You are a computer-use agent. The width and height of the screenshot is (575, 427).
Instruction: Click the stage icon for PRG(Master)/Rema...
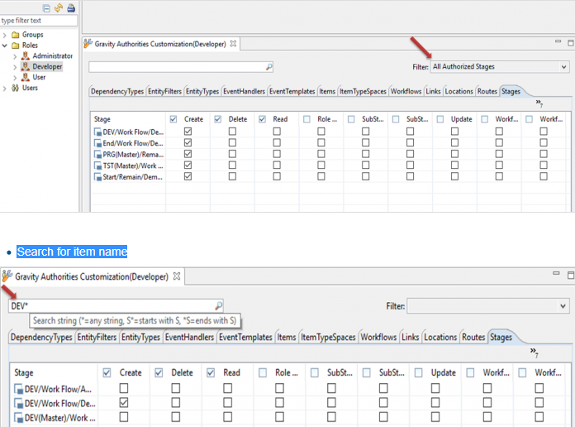click(98, 155)
